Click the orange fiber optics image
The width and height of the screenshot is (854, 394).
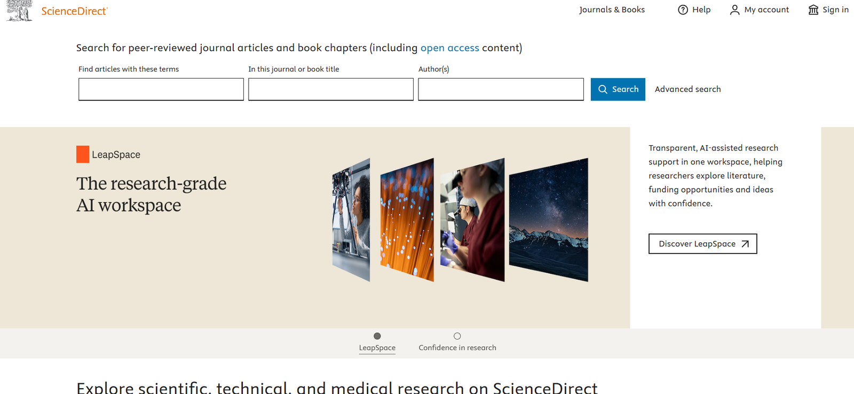point(407,219)
